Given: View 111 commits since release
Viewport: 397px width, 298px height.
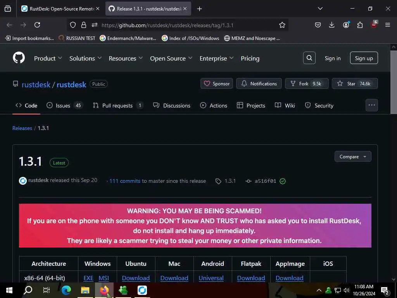Looking at the screenshot, I should pyautogui.click(x=124, y=181).
